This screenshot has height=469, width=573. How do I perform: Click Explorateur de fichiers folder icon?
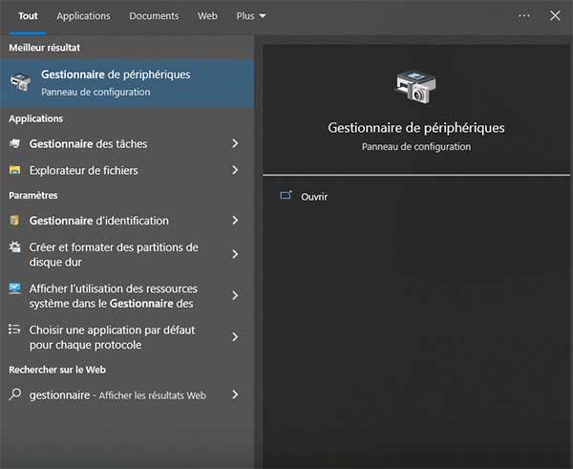14,170
